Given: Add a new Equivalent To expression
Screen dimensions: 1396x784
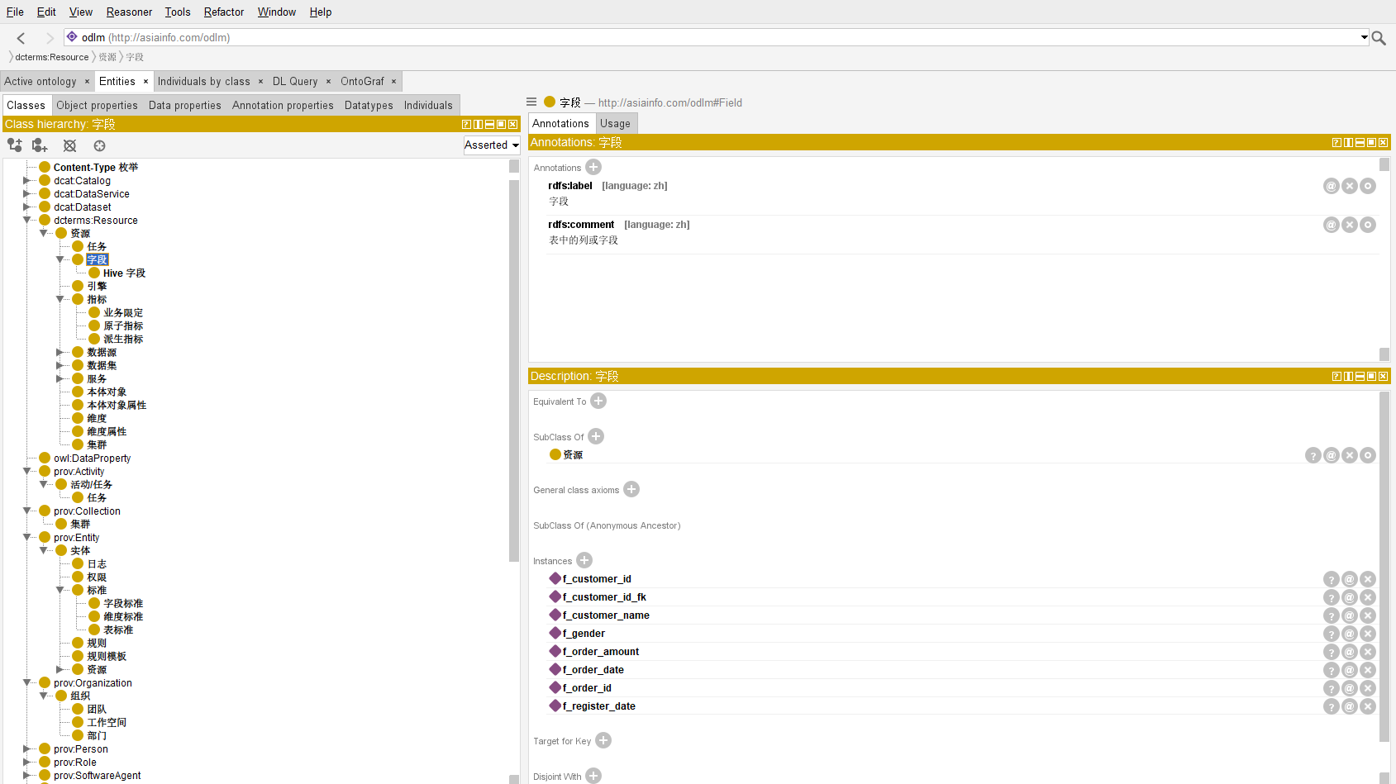Looking at the screenshot, I should [598, 401].
